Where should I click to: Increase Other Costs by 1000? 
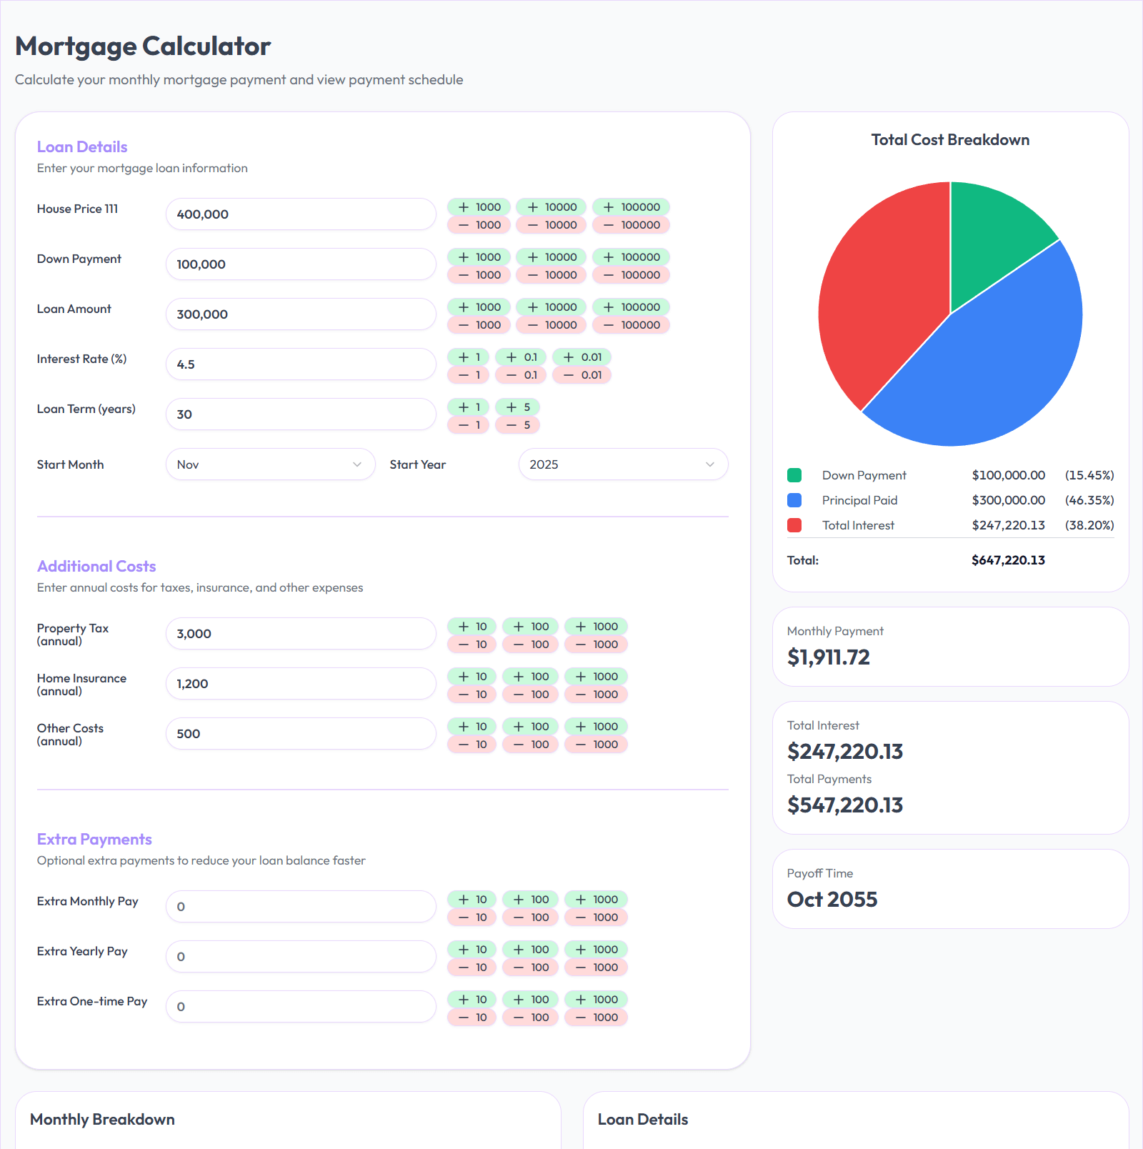[x=596, y=726]
